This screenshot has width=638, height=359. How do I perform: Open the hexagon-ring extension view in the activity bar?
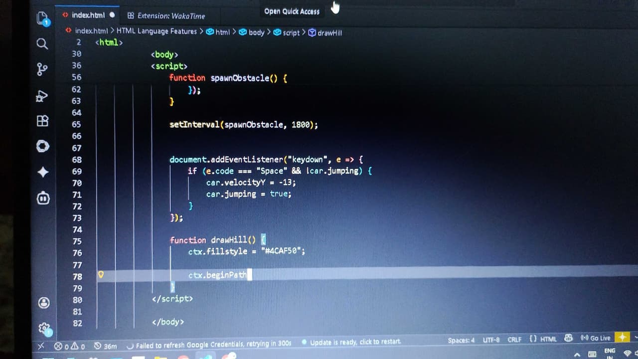43,146
